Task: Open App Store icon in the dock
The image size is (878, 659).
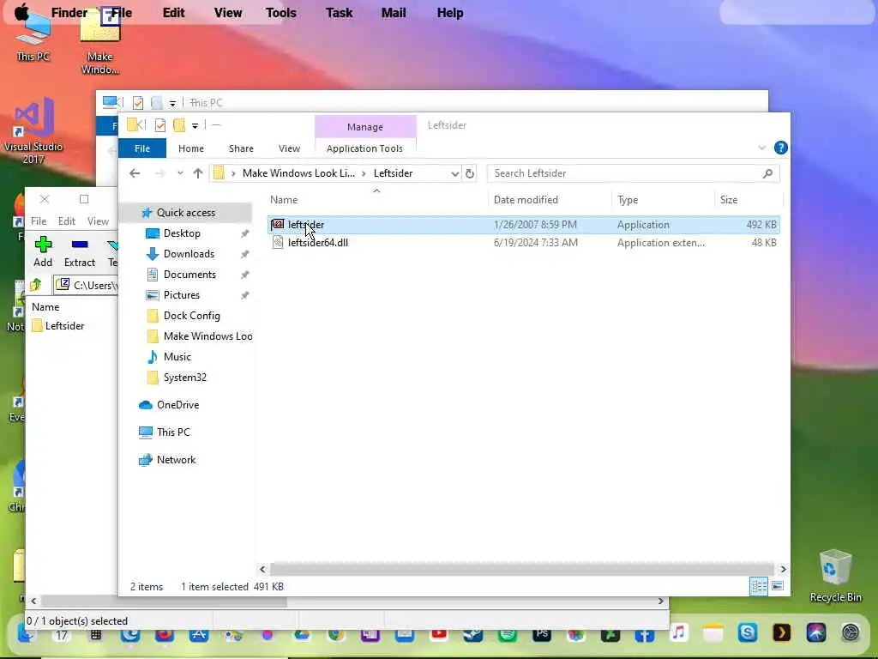Action: 199,634
